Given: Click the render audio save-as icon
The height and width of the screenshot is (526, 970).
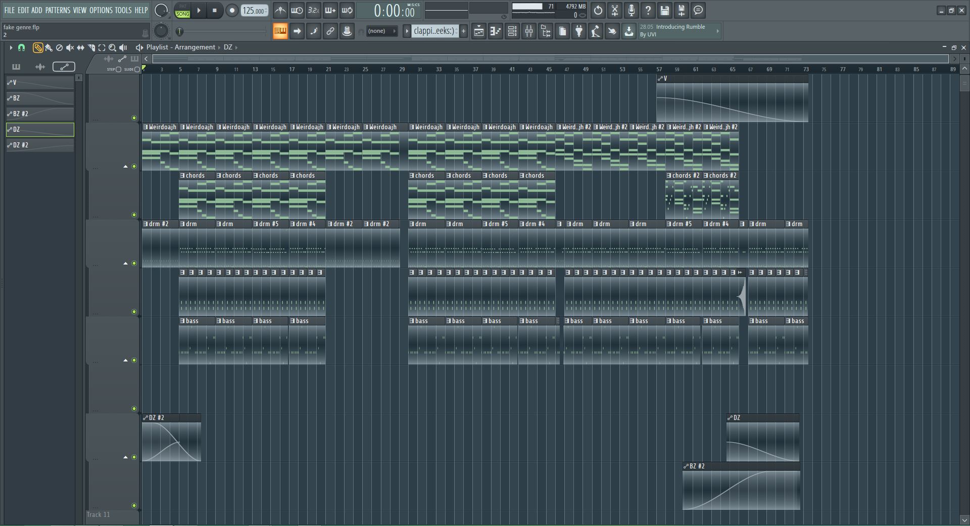Looking at the screenshot, I should coord(681,10).
